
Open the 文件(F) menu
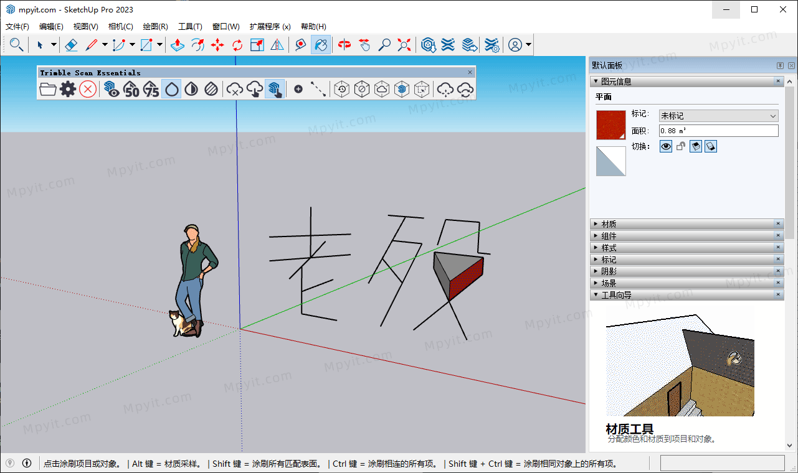click(x=17, y=27)
